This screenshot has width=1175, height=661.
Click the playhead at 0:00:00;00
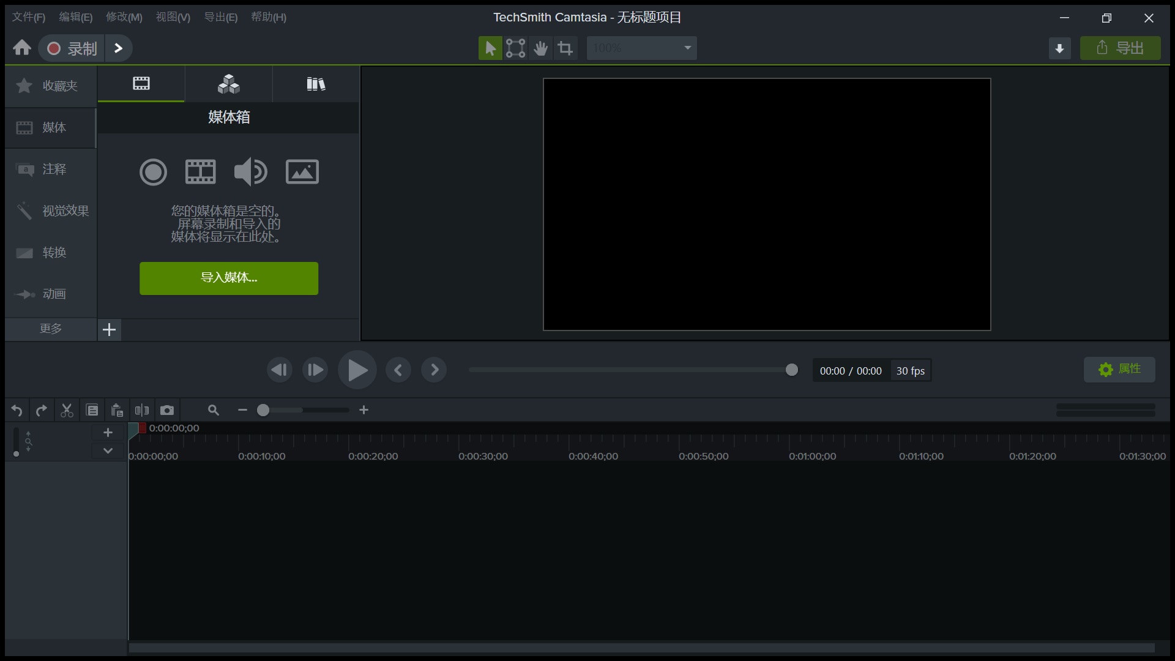point(135,430)
